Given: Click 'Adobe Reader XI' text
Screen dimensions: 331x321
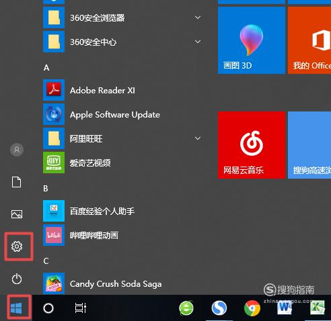Looking at the screenshot, I should [x=102, y=91].
